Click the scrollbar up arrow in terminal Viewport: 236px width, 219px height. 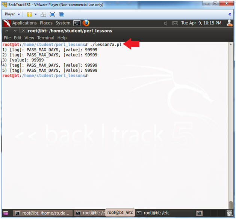pos(231,44)
